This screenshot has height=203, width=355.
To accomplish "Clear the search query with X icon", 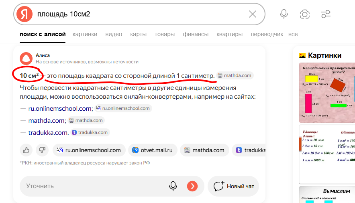I will point(253,14).
